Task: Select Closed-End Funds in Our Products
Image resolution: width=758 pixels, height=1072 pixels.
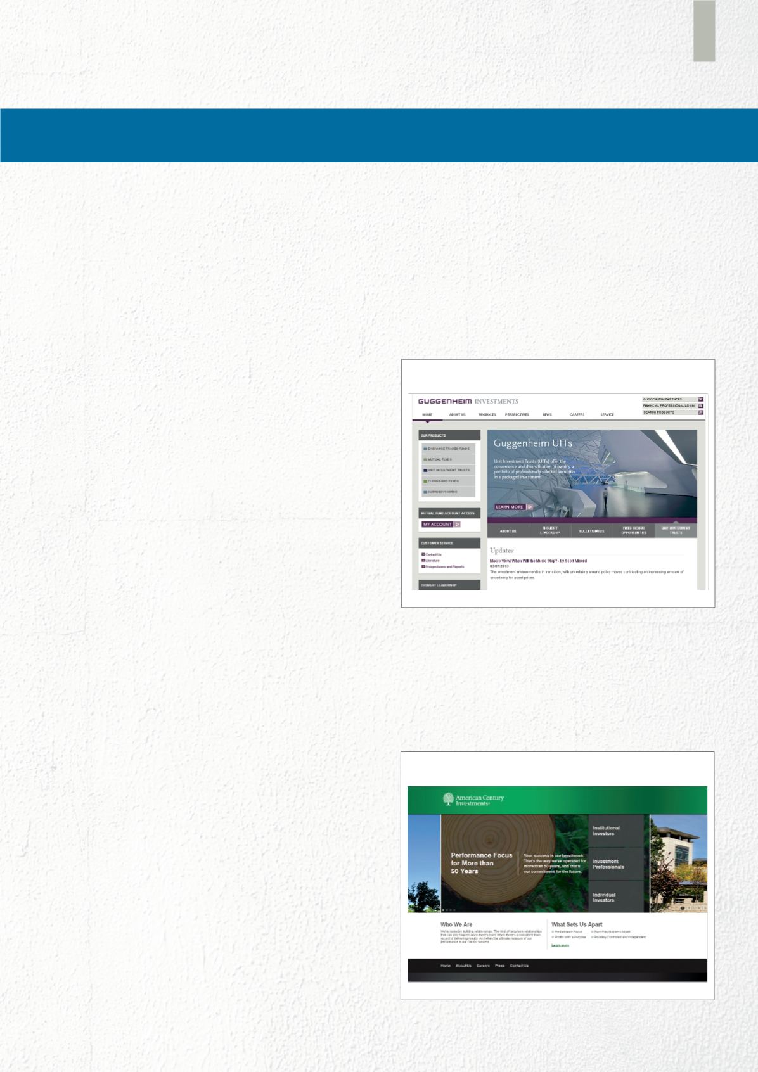Action: 448,481
